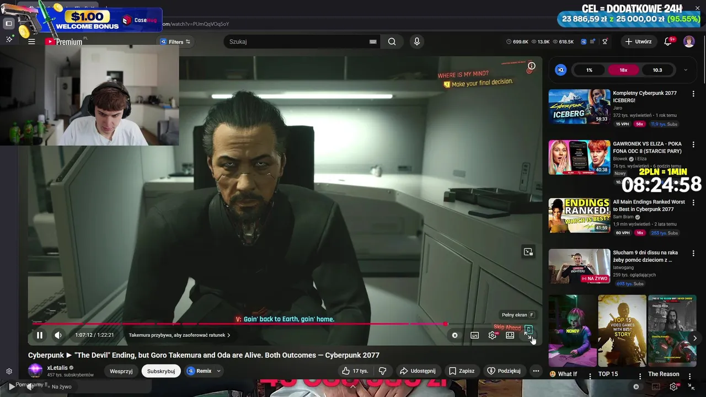Screen dimensions: 706x397
Task: Click the picture-in-picture overlay icon on video
Action: (x=528, y=252)
